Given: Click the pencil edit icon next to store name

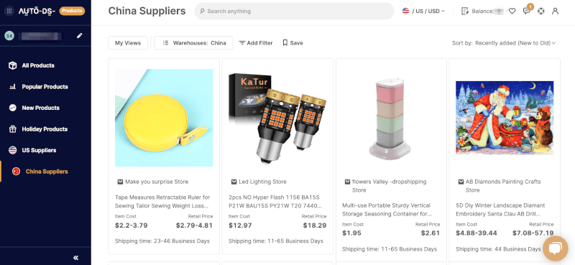Looking at the screenshot, I should (80, 36).
